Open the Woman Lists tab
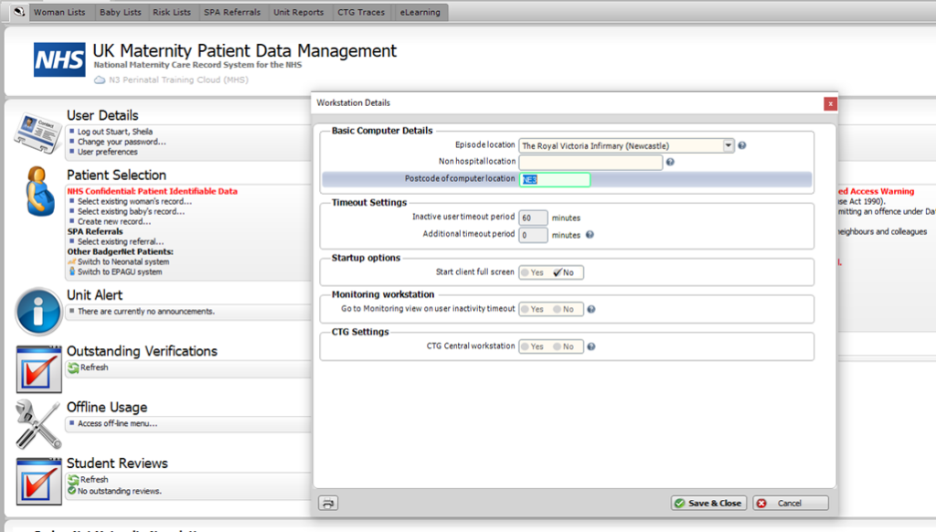Screen dimensions: 936x532 tap(59, 12)
